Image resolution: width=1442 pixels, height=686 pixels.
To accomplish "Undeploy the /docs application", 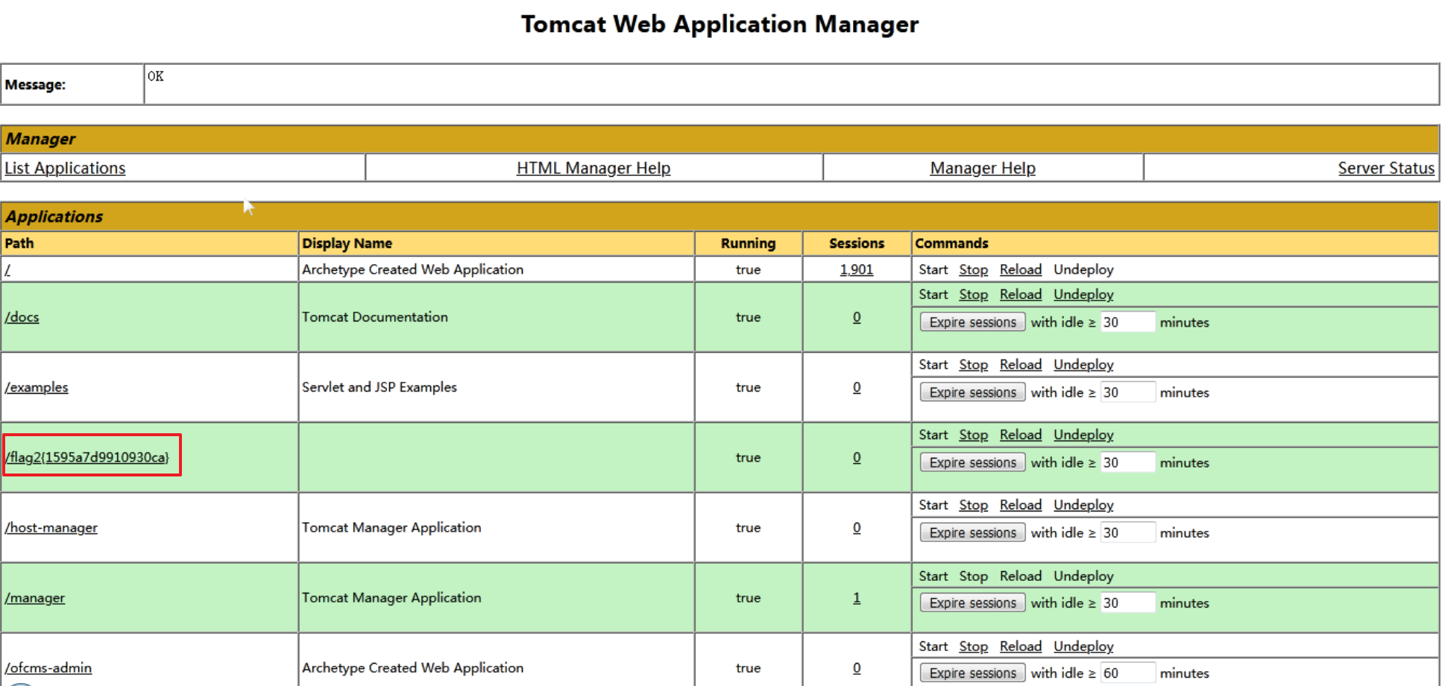I will (1083, 295).
